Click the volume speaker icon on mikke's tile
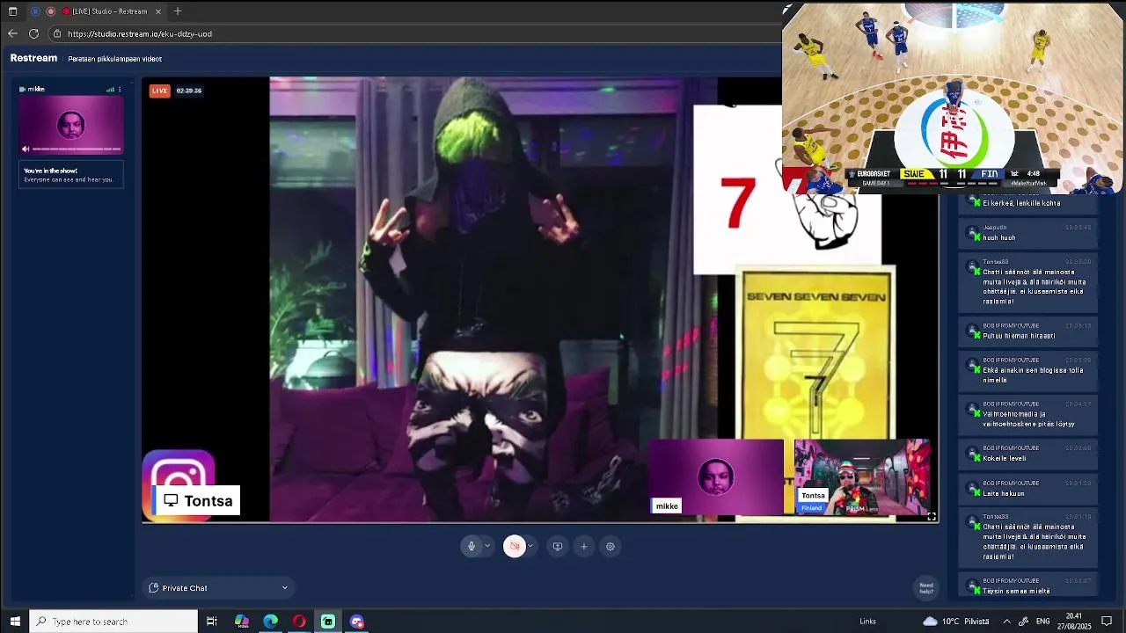The width and height of the screenshot is (1126, 633). click(26, 149)
